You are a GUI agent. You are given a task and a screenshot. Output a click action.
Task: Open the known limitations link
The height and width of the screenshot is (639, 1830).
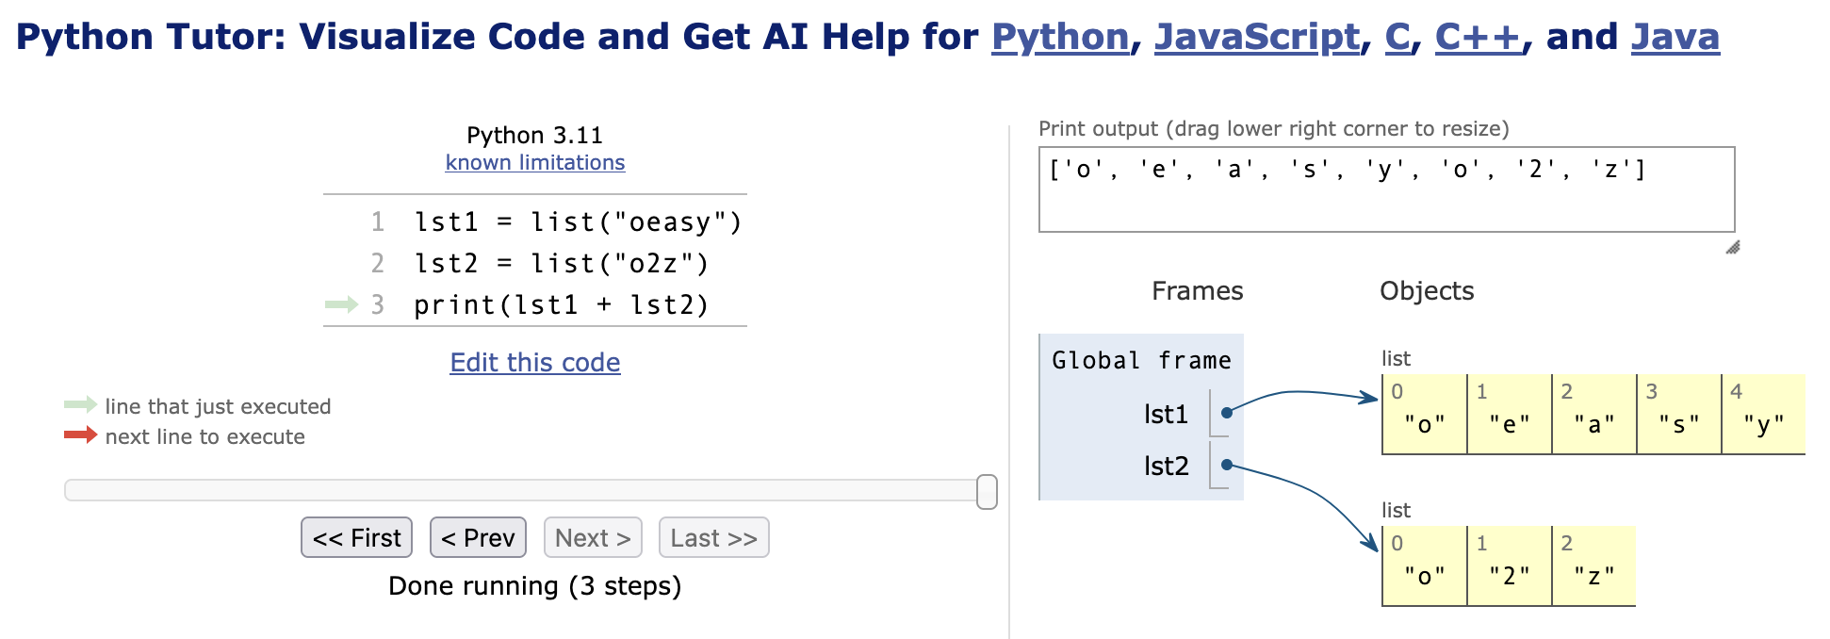(534, 163)
